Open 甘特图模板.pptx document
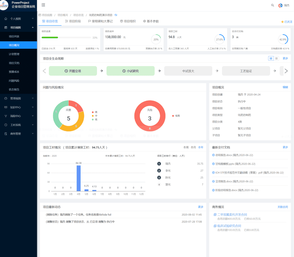Viewport: 294px width, 257px height. pos(234,164)
